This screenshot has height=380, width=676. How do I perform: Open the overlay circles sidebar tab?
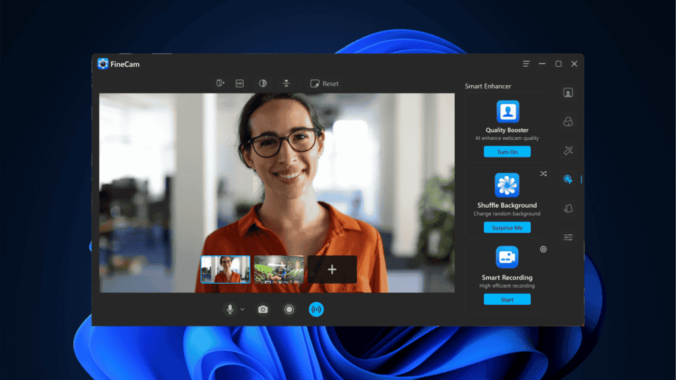568,121
